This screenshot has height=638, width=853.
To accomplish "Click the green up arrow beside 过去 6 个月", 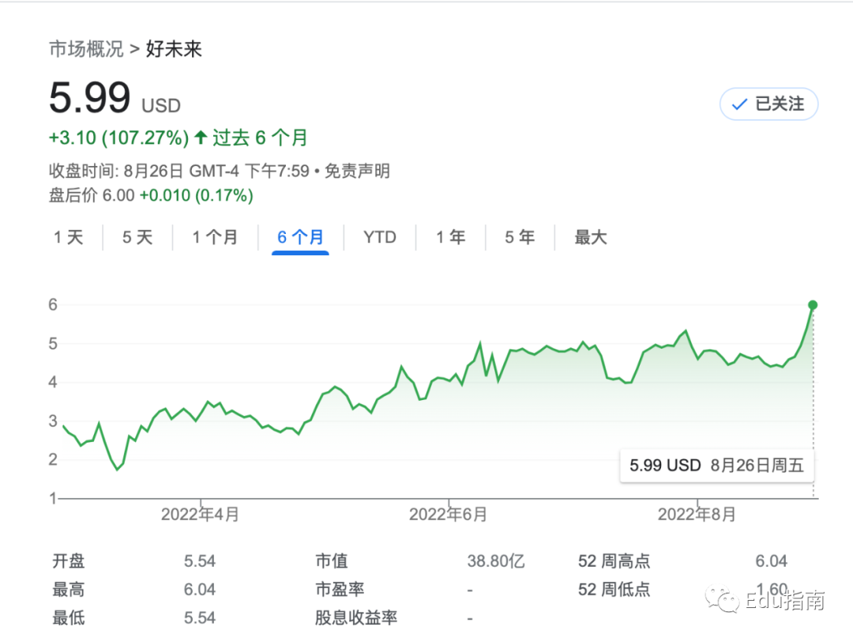I will [x=201, y=138].
